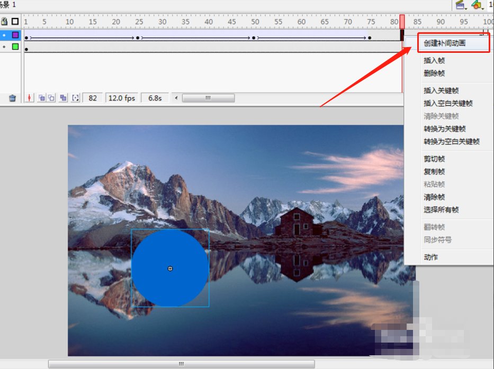Enable onion skin outlines button

click(51, 98)
